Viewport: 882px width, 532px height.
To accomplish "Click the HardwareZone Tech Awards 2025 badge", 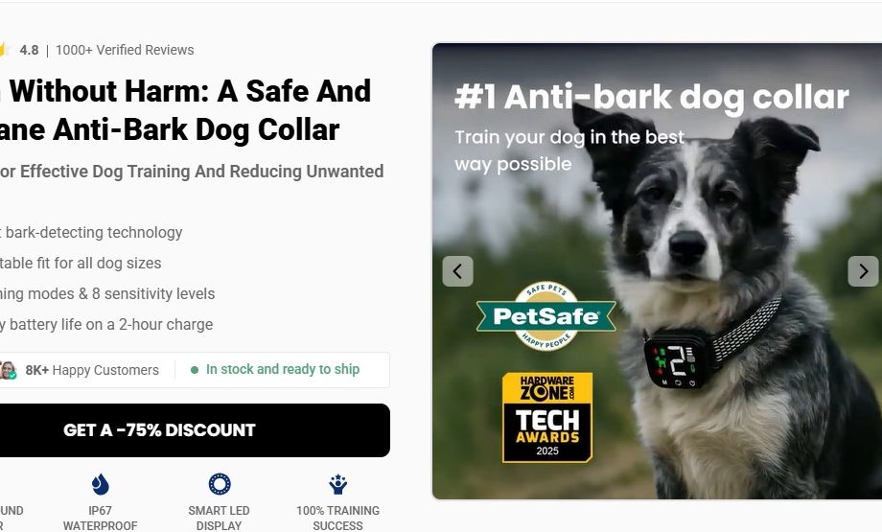I will pos(547,417).
